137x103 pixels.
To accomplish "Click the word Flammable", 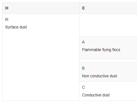I will coord(92,50).
